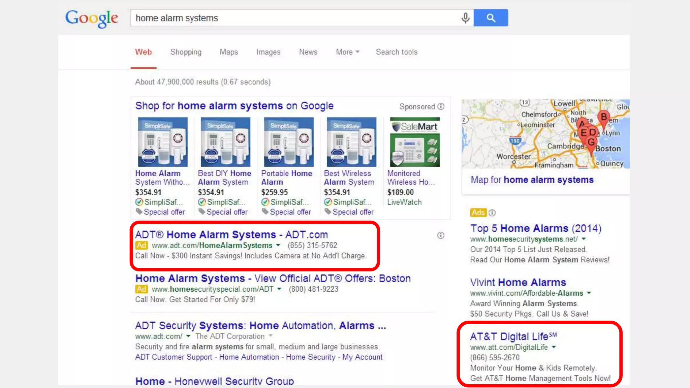This screenshot has width=690, height=388.
Task: Expand arrow next to www.adt.com/HomeAlarmSystems
Action: pos(278,246)
